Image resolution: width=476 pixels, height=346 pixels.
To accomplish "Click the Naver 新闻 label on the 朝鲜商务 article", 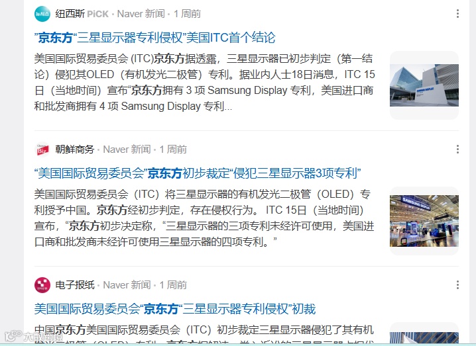I will pos(127,150).
